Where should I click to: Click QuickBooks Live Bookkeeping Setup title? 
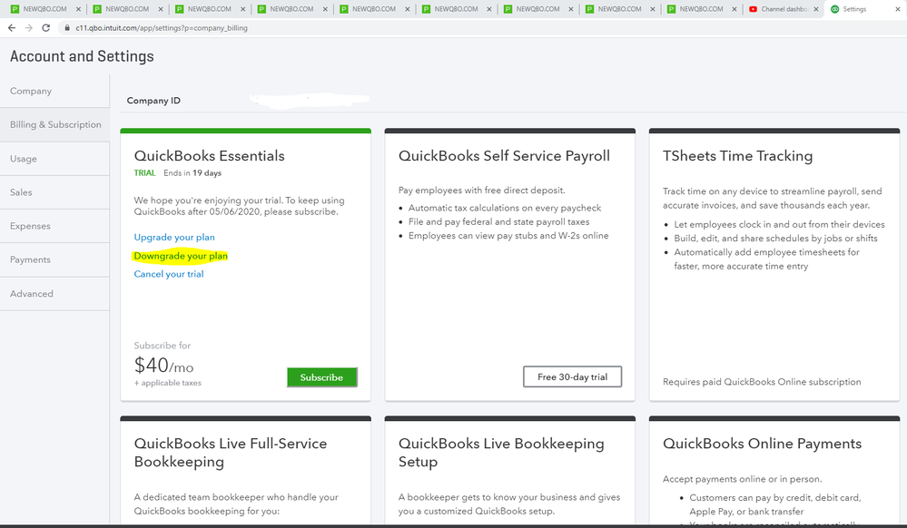501,453
